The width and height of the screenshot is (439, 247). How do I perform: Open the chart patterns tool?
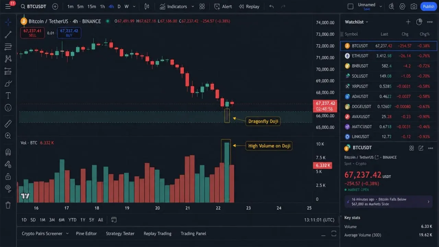click(8, 59)
